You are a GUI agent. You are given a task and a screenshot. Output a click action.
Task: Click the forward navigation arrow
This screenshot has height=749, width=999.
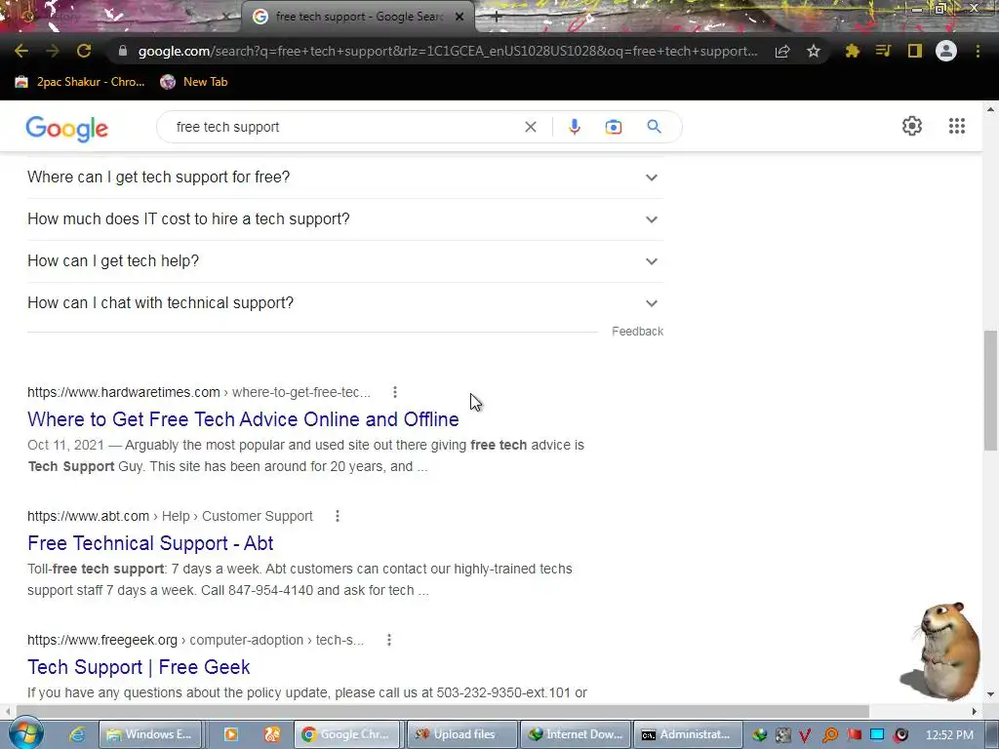pyautogui.click(x=53, y=51)
